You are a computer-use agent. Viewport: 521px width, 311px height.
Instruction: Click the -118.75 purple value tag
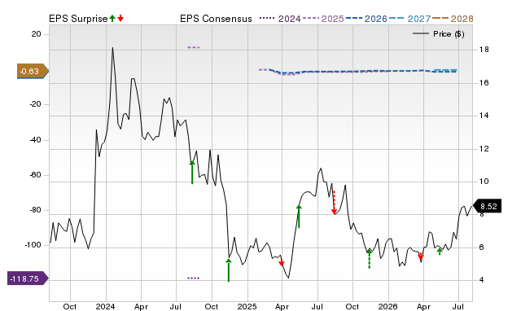click(x=28, y=278)
